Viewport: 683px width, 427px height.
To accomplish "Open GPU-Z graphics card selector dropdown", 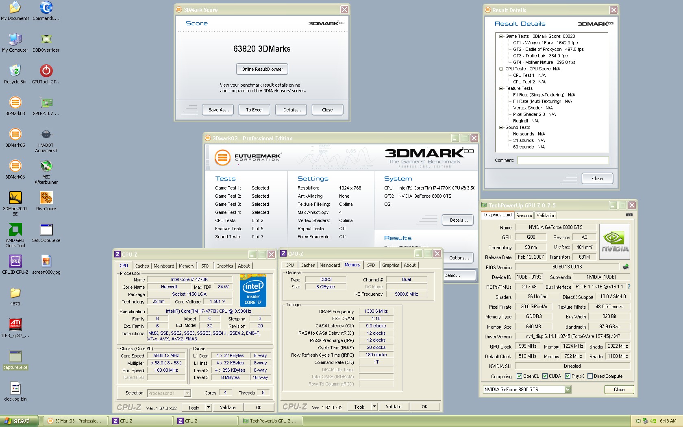I will [568, 390].
